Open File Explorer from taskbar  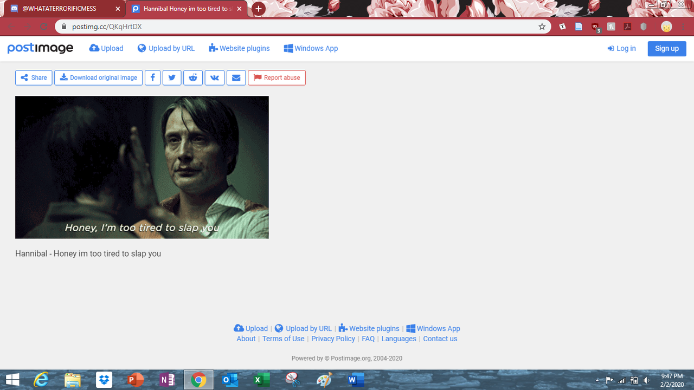click(73, 380)
